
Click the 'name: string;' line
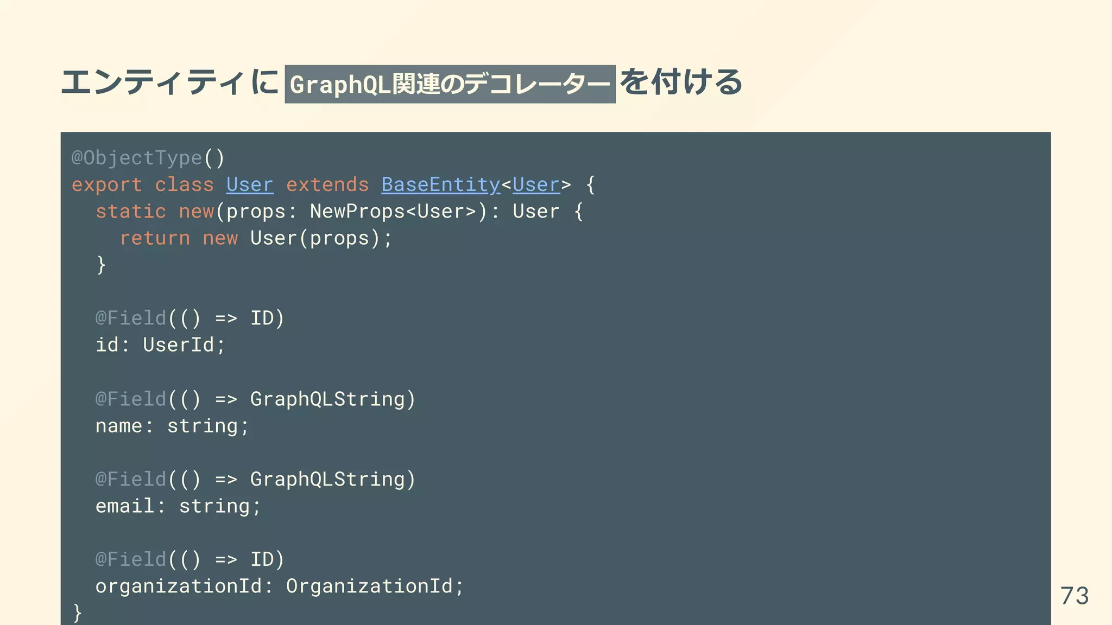(172, 425)
